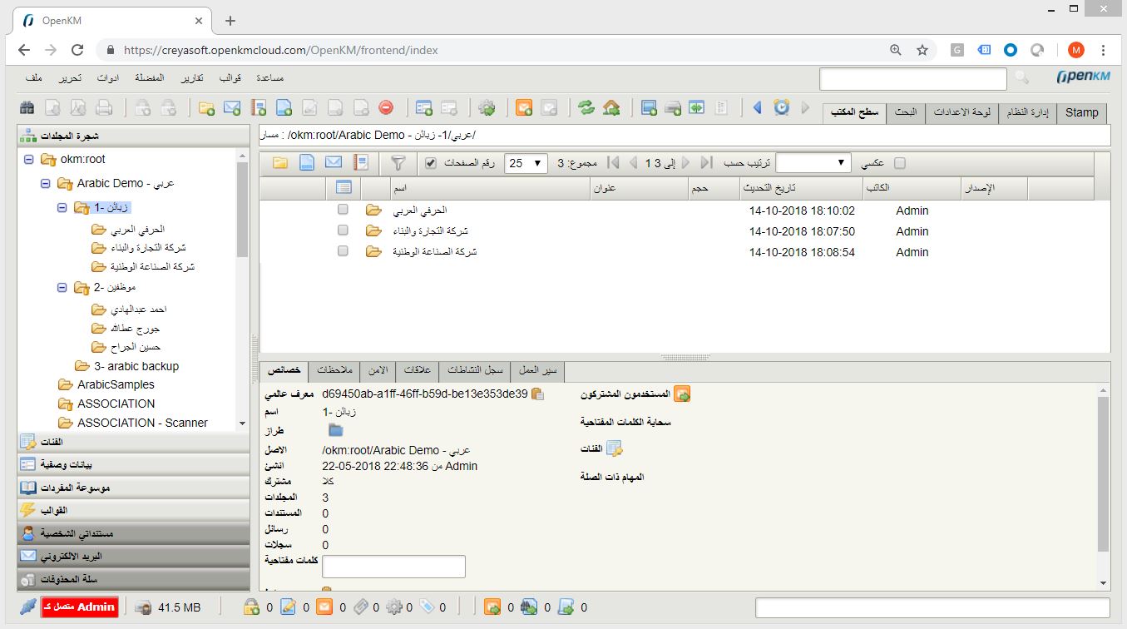Print using the printer toolbar icon
The image size is (1127, 629).
click(101, 108)
